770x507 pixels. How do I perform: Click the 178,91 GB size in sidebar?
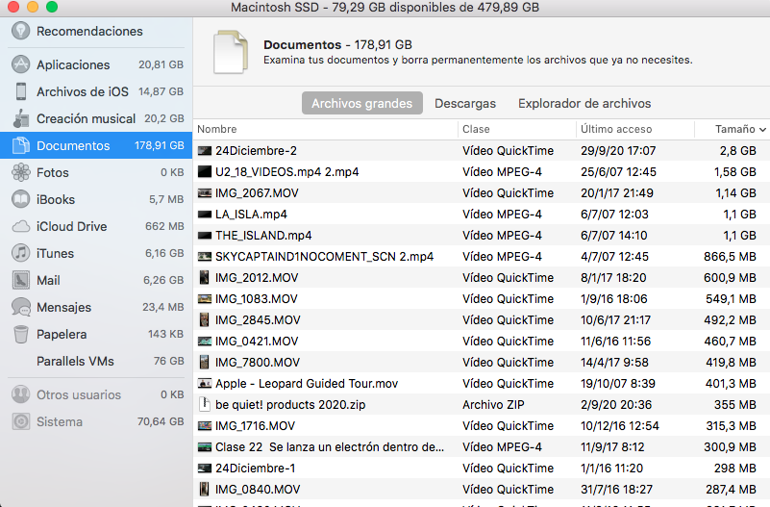click(160, 145)
